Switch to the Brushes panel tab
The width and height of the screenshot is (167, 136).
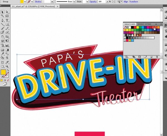140,24
